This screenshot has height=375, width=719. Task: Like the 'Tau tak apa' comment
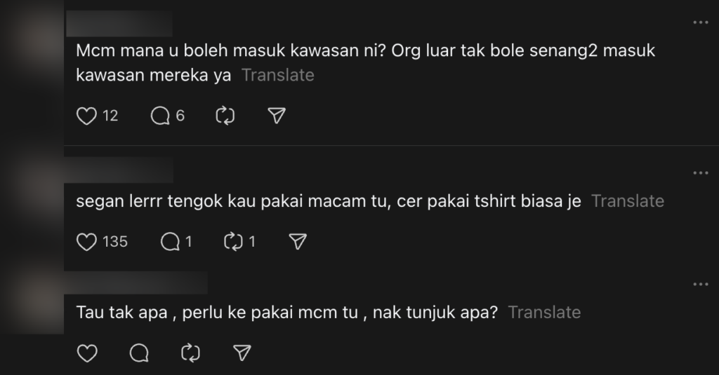pyautogui.click(x=86, y=353)
